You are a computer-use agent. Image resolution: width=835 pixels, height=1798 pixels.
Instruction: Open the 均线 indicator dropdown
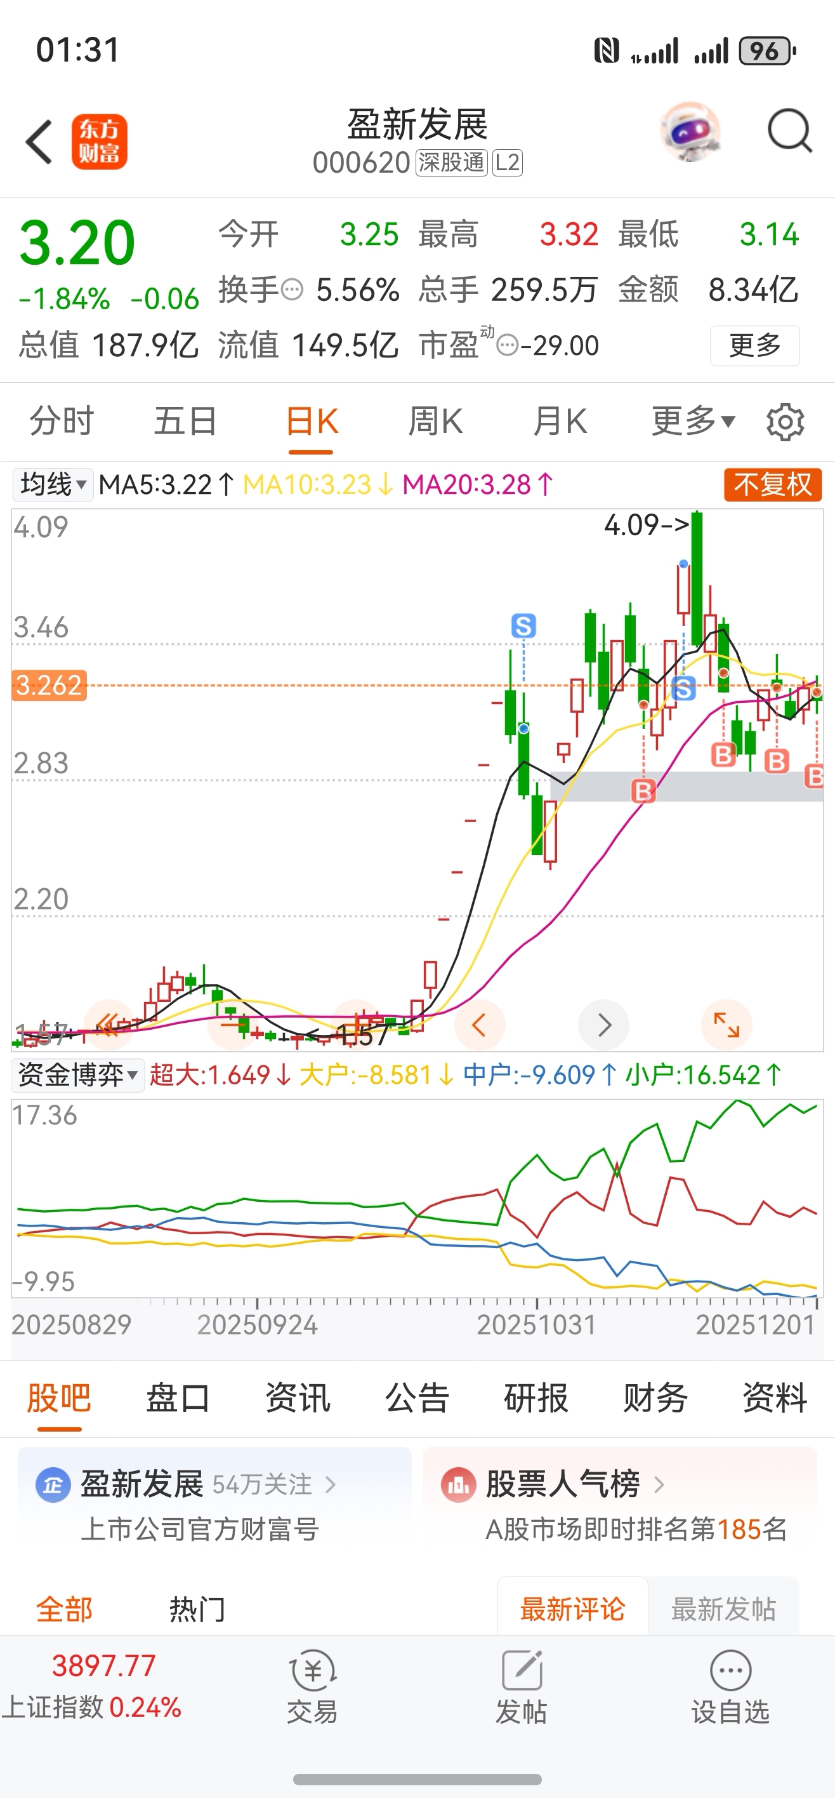(x=53, y=484)
